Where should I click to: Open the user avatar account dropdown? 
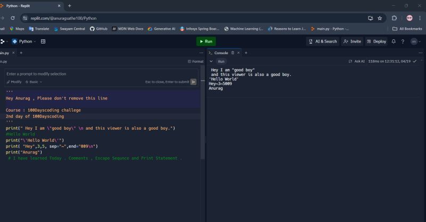pos(415,41)
